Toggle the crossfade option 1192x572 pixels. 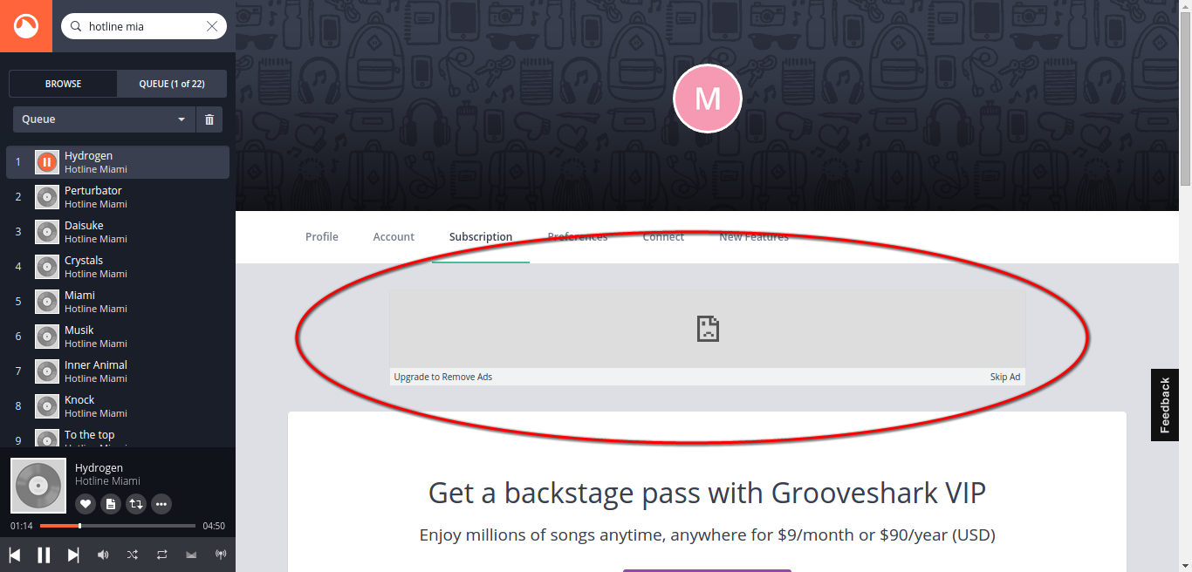coord(191,555)
